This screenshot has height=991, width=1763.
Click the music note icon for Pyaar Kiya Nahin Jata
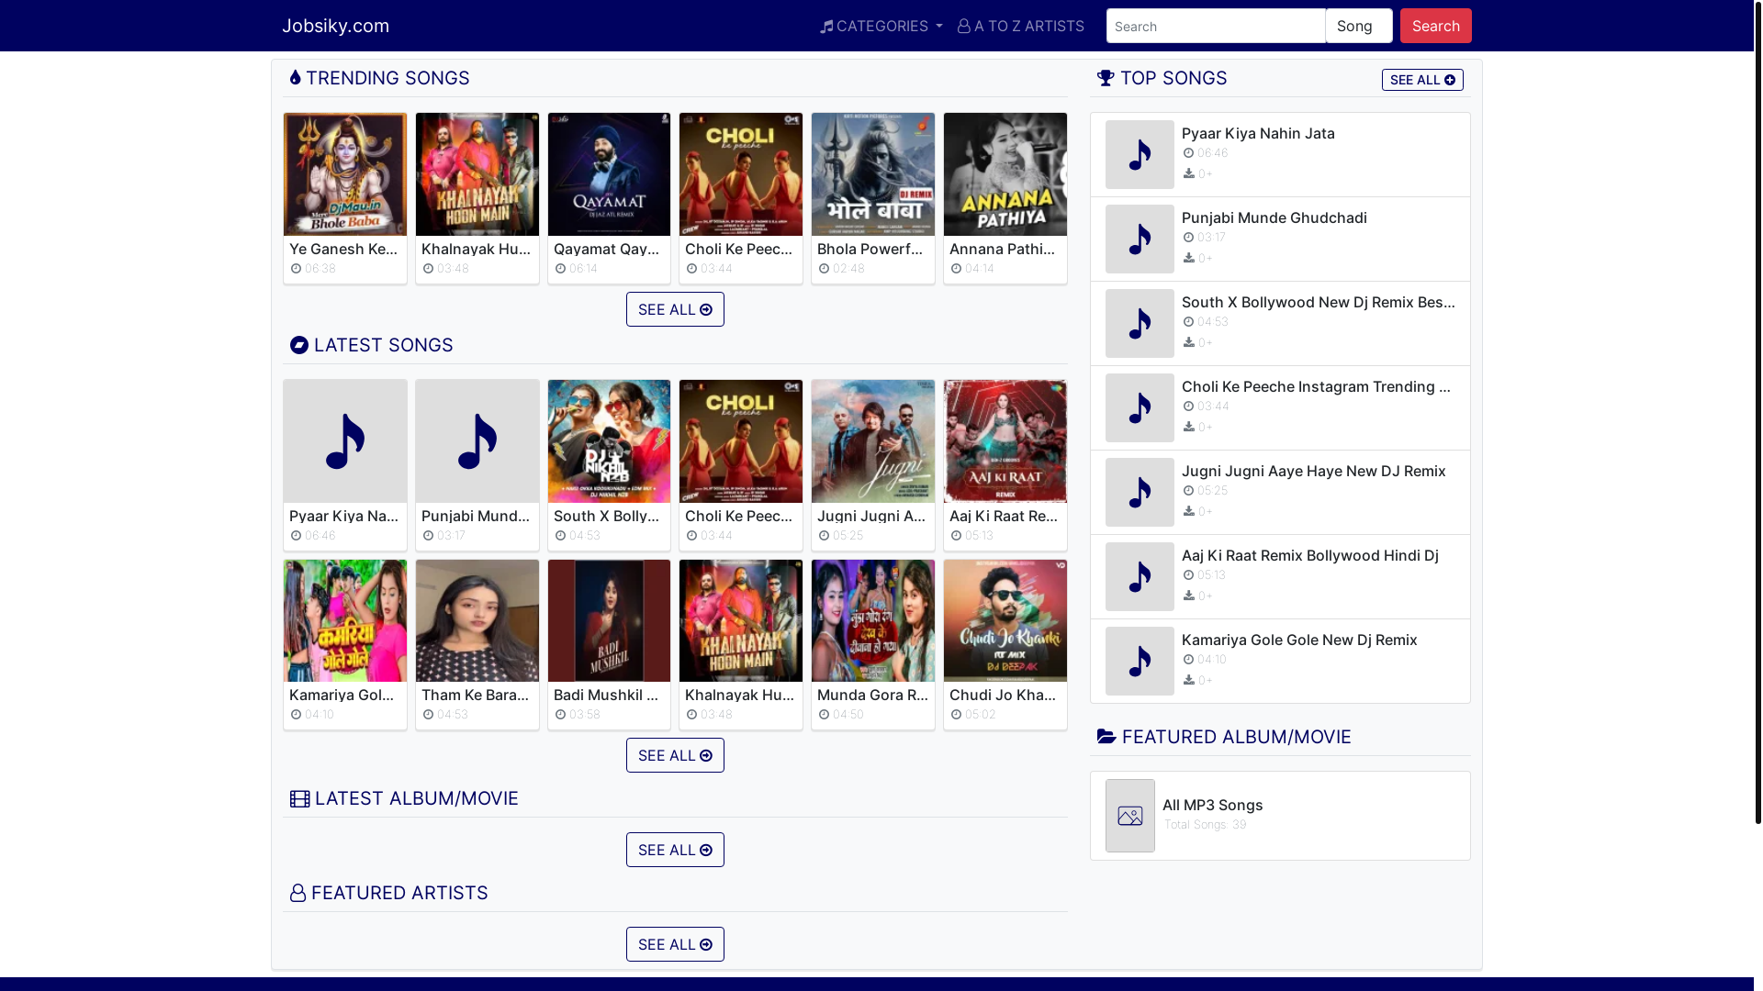(x=1140, y=154)
